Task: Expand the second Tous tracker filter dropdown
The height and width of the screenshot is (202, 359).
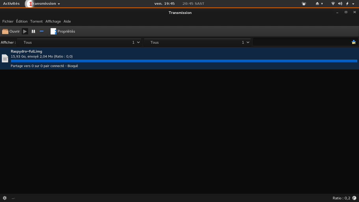Action: [x=197, y=42]
